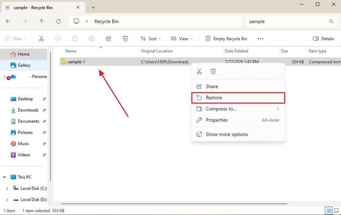Open Home in the navigation pane
Screen dimensions: 341x215
23,54
